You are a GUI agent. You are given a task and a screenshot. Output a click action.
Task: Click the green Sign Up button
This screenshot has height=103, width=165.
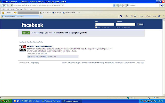pyautogui.click(x=26, y=33)
